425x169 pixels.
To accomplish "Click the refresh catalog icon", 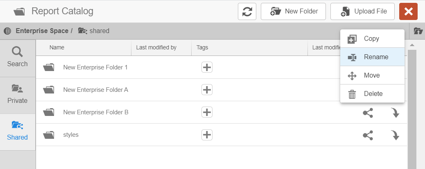I will [247, 11].
